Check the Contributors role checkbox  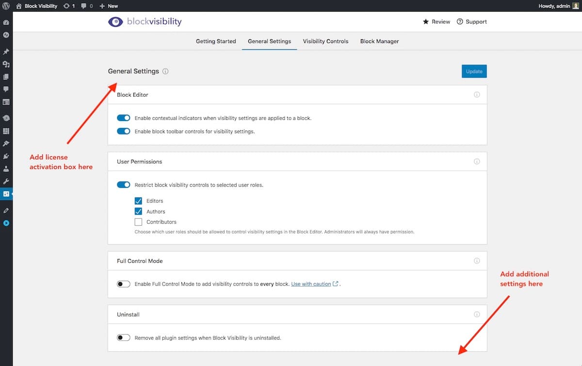tap(138, 222)
